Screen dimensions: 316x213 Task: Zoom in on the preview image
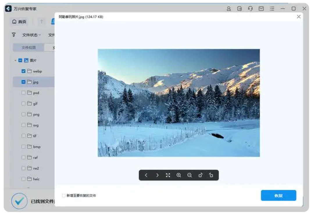point(179,175)
